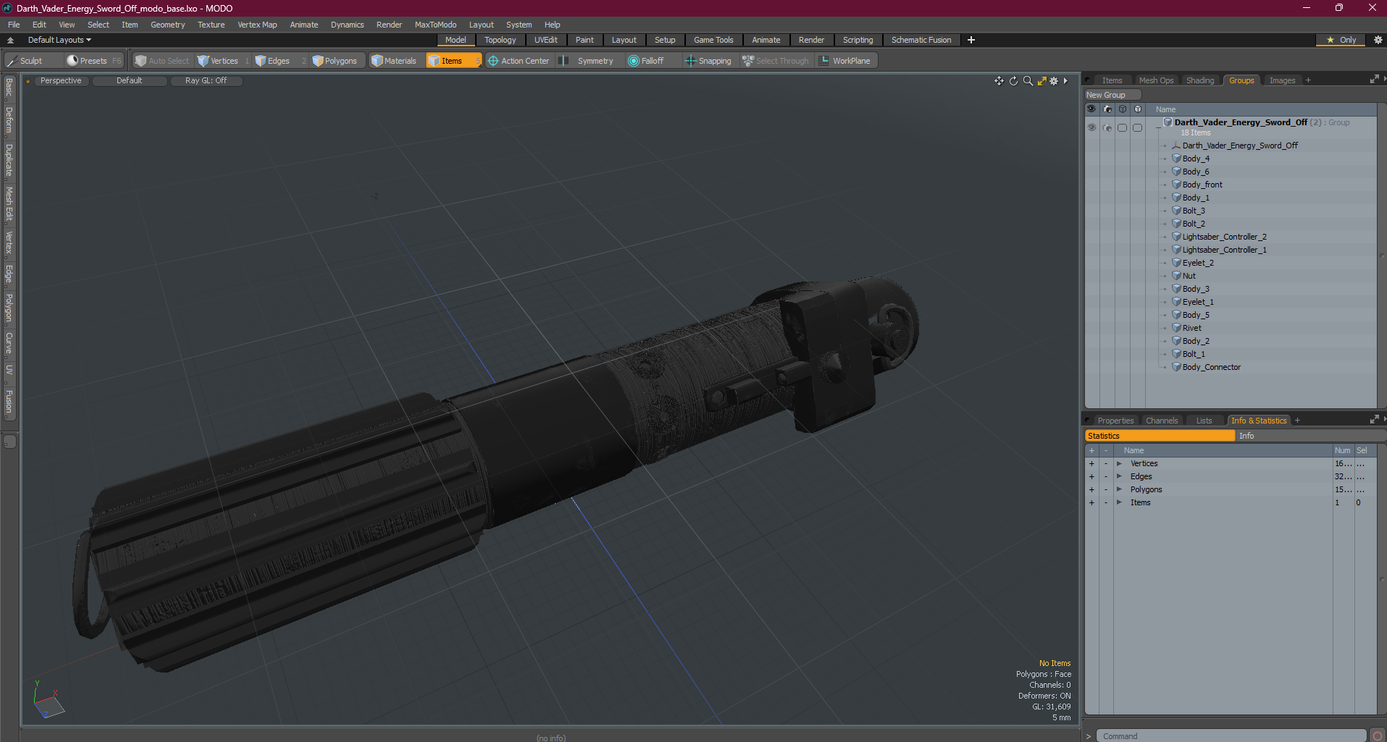The image size is (1387, 742).
Task: Expand the Groups panel to full size
Action: tap(1374, 80)
